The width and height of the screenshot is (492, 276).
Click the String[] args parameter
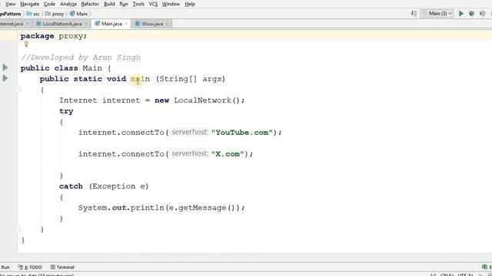(x=190, y=79)
